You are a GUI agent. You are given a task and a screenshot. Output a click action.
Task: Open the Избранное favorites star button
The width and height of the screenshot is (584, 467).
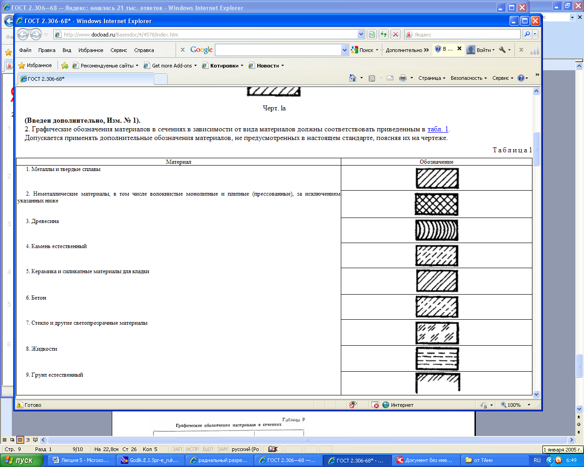(x=35, y=65)
